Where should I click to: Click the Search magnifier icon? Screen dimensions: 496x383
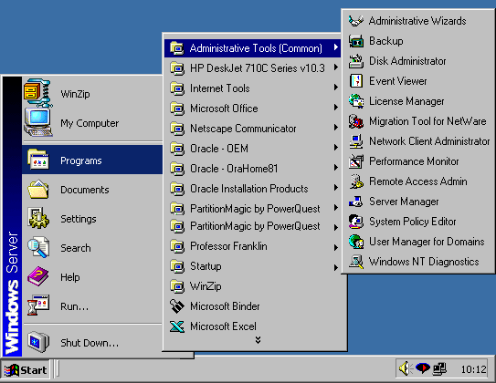tap(38, 247)
